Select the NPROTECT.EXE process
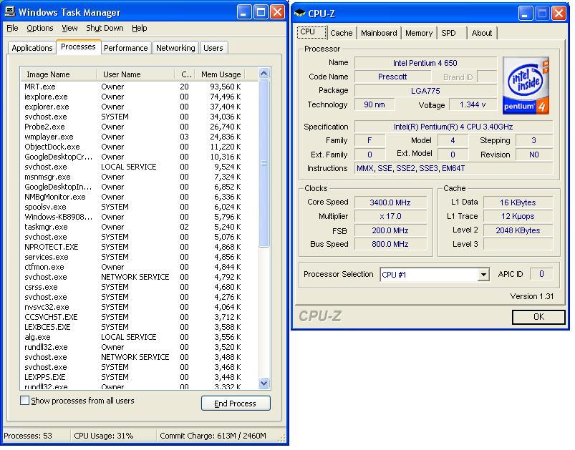 [x=133, y=247]
